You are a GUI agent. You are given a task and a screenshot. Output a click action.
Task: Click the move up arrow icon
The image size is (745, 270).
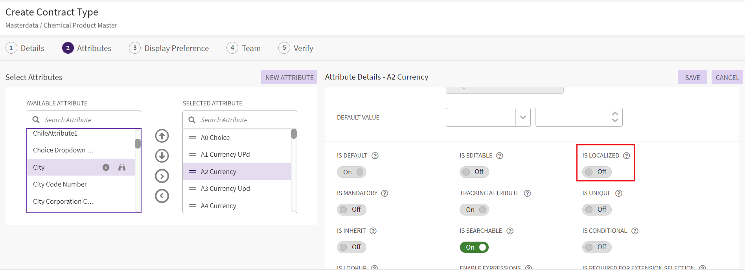(x=162, y=136)
